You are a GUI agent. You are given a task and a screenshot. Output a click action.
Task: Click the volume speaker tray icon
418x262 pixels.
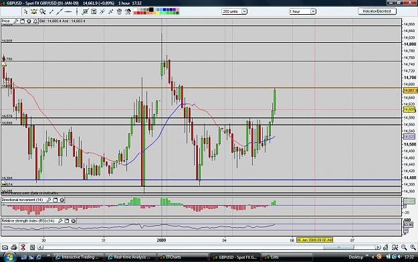pyautogui.click(x=399, y=257)
